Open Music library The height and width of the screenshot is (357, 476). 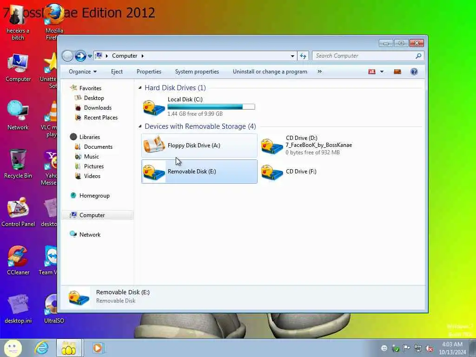(x=92, y=157)
